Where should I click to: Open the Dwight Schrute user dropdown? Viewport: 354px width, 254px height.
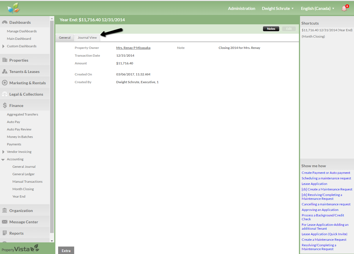point(278,9)
